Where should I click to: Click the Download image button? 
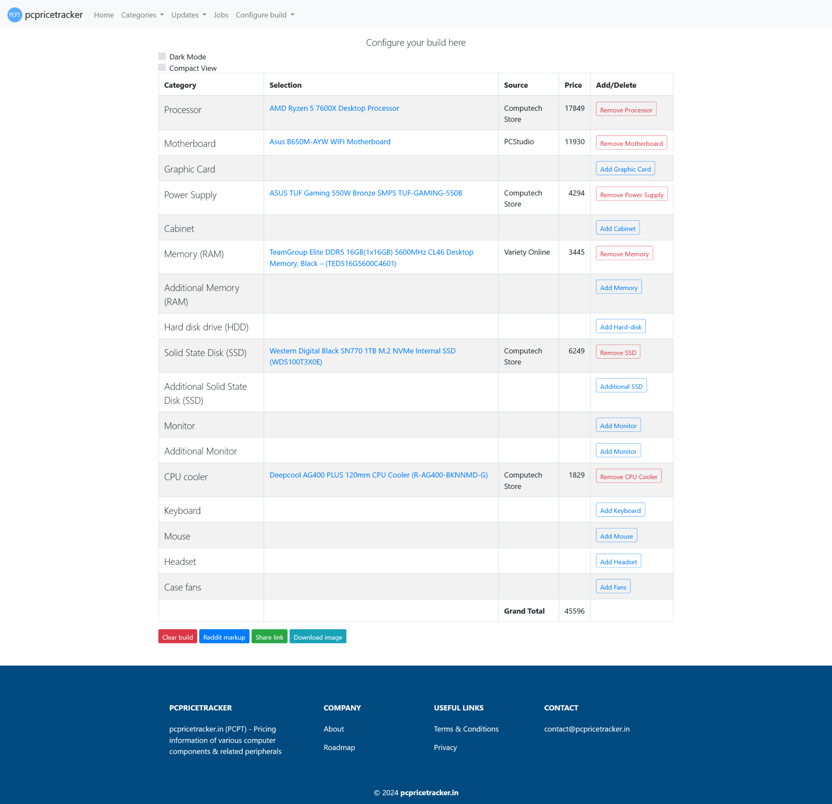click(318, 637)
